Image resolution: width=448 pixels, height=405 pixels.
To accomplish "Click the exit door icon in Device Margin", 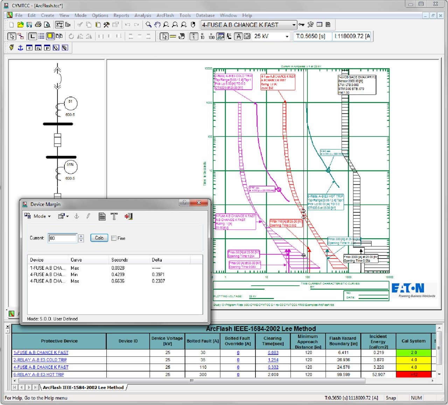I will [128, 216].
